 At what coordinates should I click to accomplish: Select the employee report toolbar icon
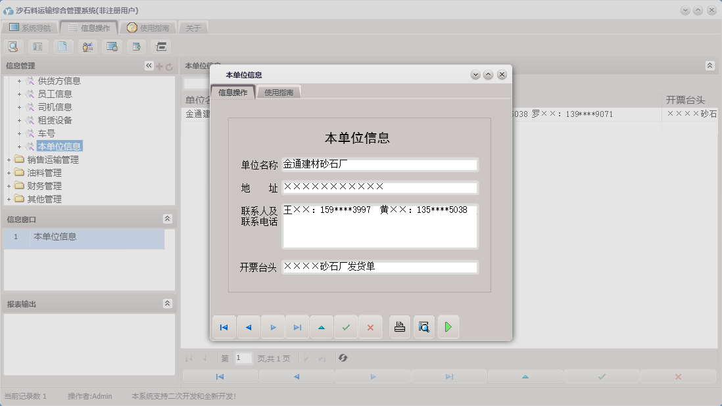point(88,47)
